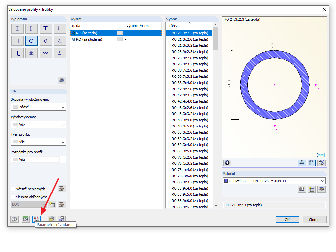Click the filter icon beside Včetně neplatných

click(x=62, y=189)
